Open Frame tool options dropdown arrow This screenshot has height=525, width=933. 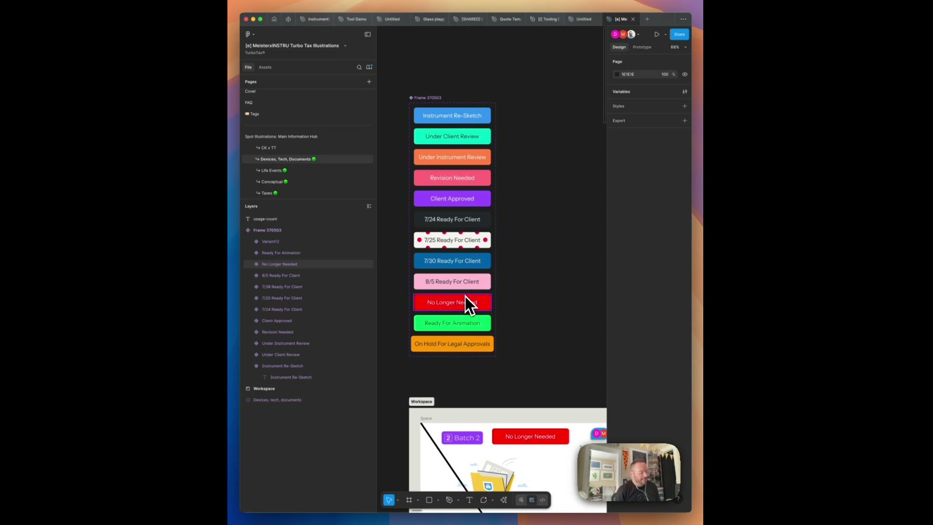(x=418, y=500)
